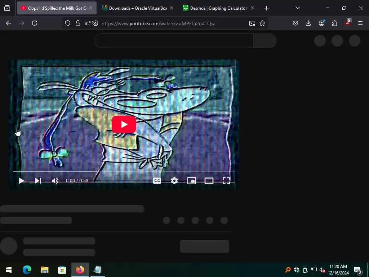Reload the current page
369x277 pixels.
click(35, 23)
